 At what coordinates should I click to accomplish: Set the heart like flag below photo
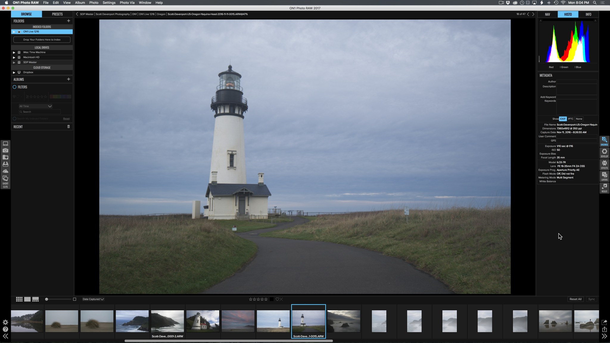click(277, 299)
